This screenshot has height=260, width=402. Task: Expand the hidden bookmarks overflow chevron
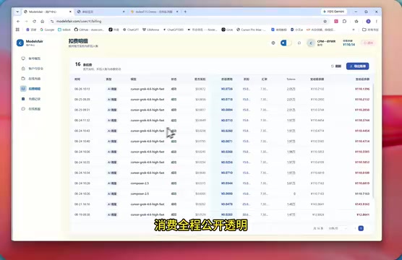pyautogui.click(x=354, y=30)
